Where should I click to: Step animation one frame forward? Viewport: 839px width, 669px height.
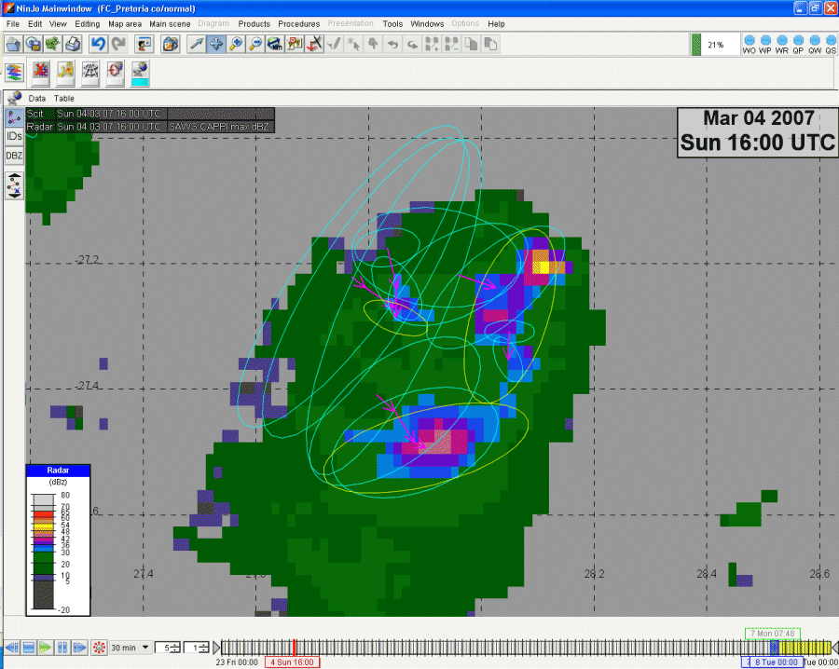point(79,648)
